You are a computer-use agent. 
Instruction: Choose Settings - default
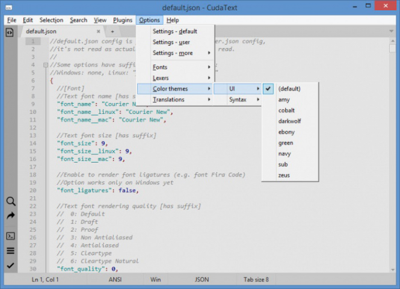(176, 31)
